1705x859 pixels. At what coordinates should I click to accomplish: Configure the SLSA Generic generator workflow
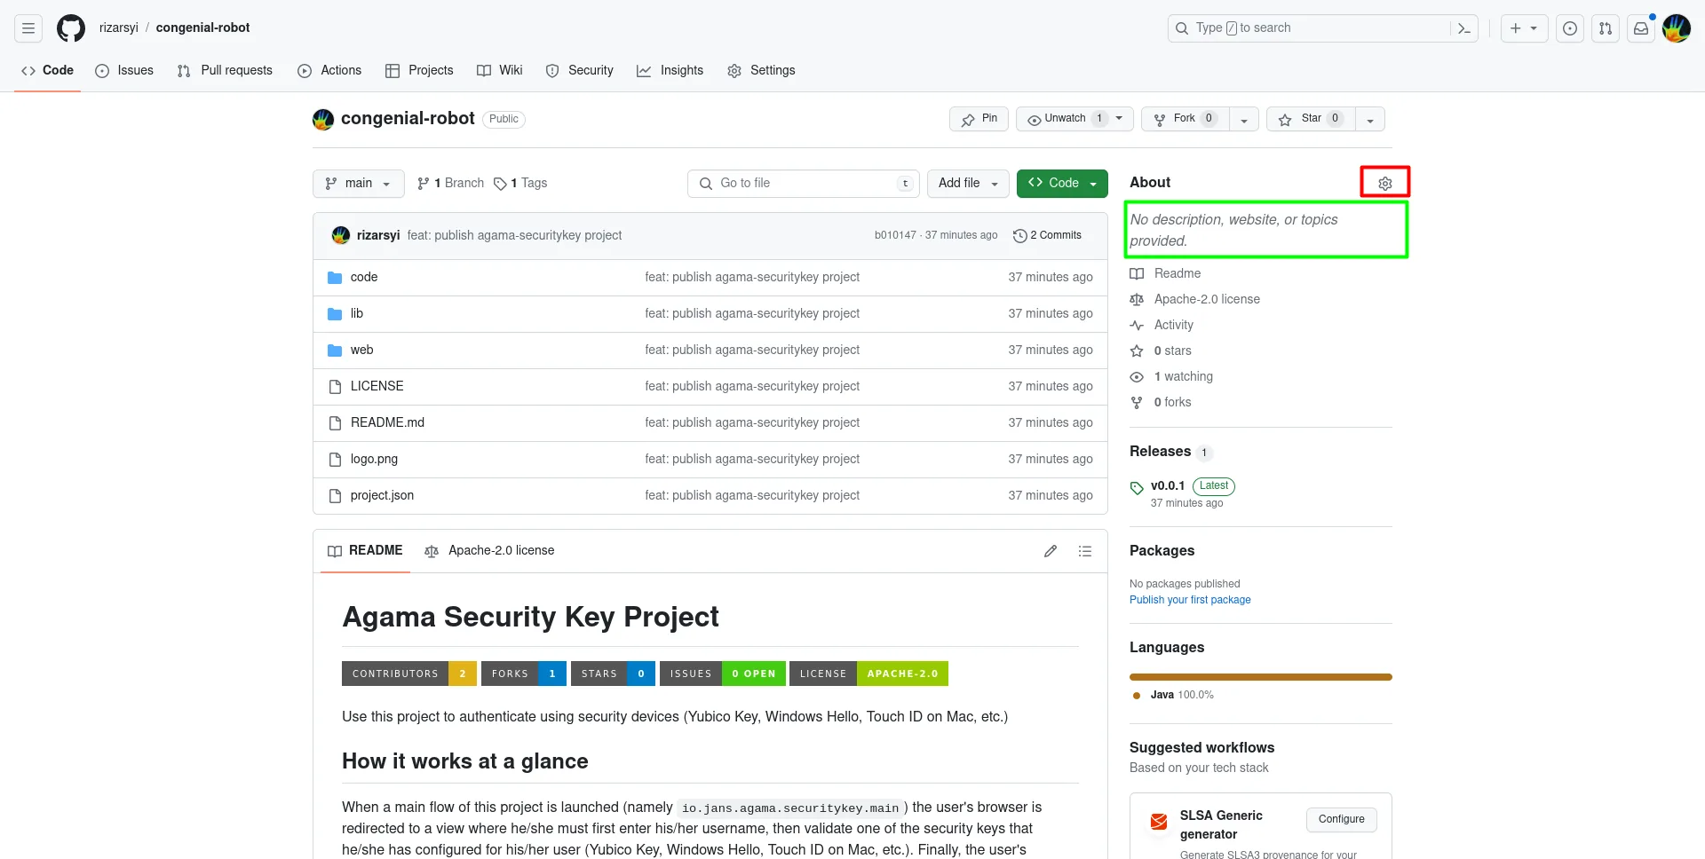(1341, 819)
